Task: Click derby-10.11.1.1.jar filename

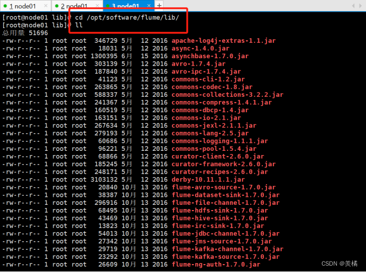Action: pos(208,179)
